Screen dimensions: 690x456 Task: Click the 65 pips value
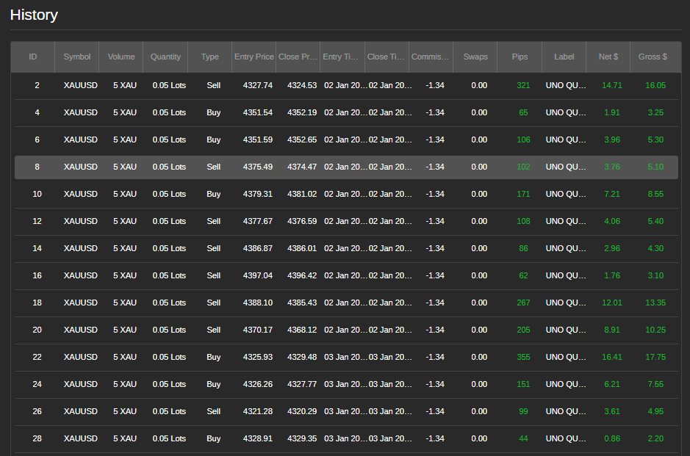523,112
